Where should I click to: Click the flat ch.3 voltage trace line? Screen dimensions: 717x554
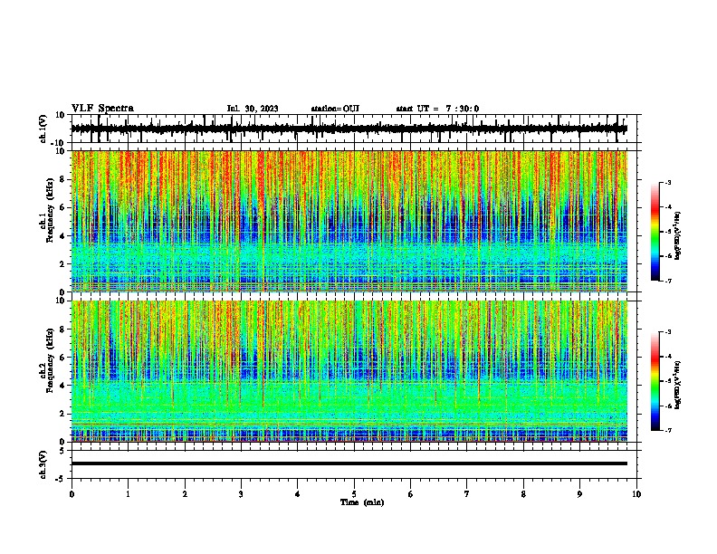click(x=349, y=463)
